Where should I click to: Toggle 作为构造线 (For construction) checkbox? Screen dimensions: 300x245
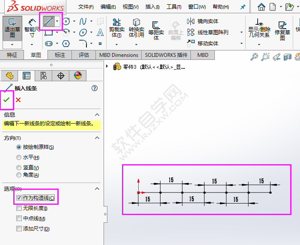pos(19,198)
